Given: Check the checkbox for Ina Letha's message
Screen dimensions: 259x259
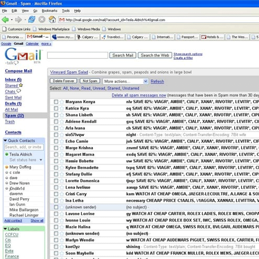Looking at the screenshot, I should (x=56, y=200).
